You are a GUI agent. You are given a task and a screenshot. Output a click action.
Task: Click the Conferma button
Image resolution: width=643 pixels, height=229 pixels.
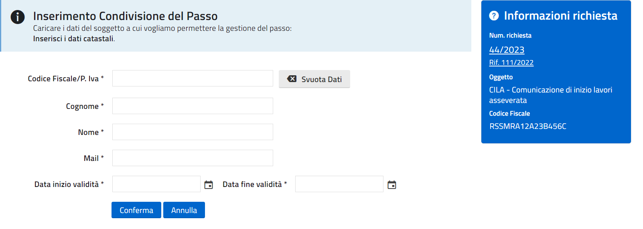coord(136,210)
